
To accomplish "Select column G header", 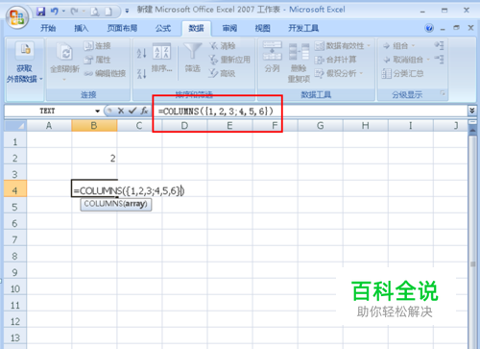I will tap(320, 126).
